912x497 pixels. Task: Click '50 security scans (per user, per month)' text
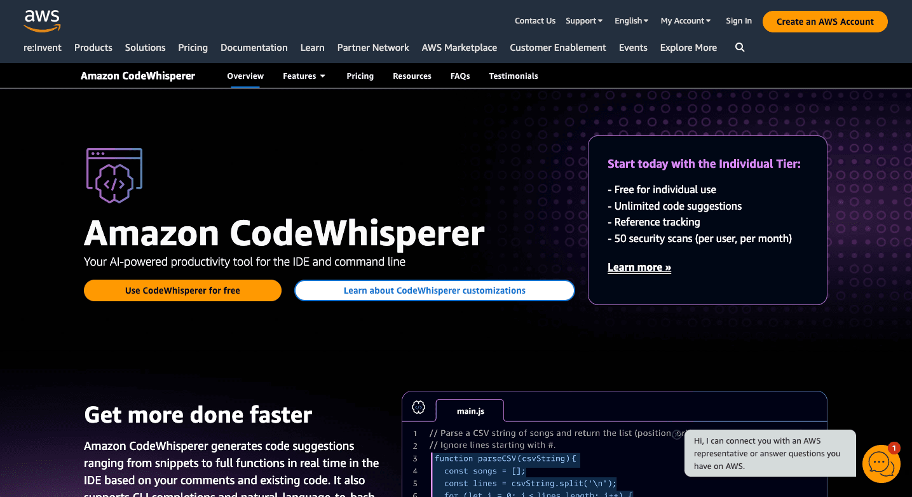(703, 239)
